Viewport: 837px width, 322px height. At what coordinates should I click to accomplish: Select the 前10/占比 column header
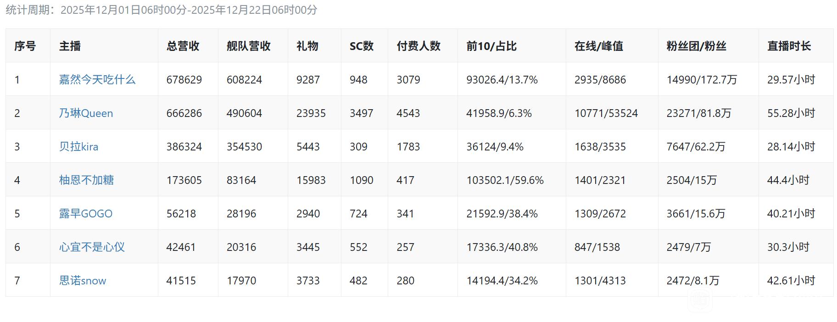tap(491, 46)
